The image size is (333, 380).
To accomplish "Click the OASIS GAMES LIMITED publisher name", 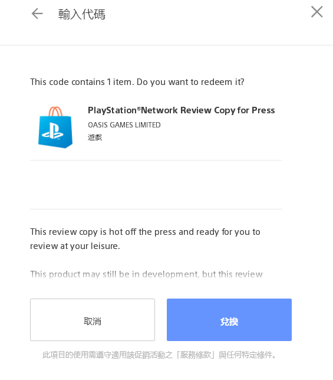I will (124, 125).
